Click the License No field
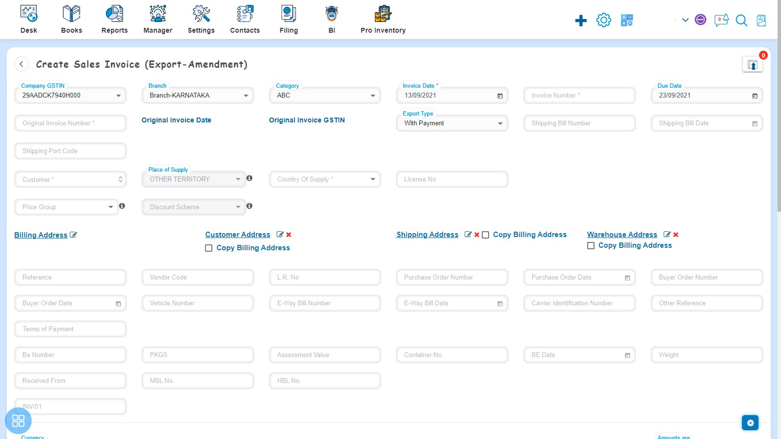 [x=452, y=179]
